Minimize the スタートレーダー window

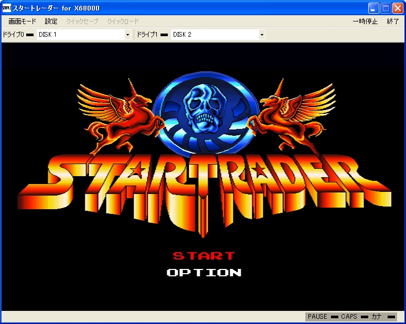coord(373,8)
